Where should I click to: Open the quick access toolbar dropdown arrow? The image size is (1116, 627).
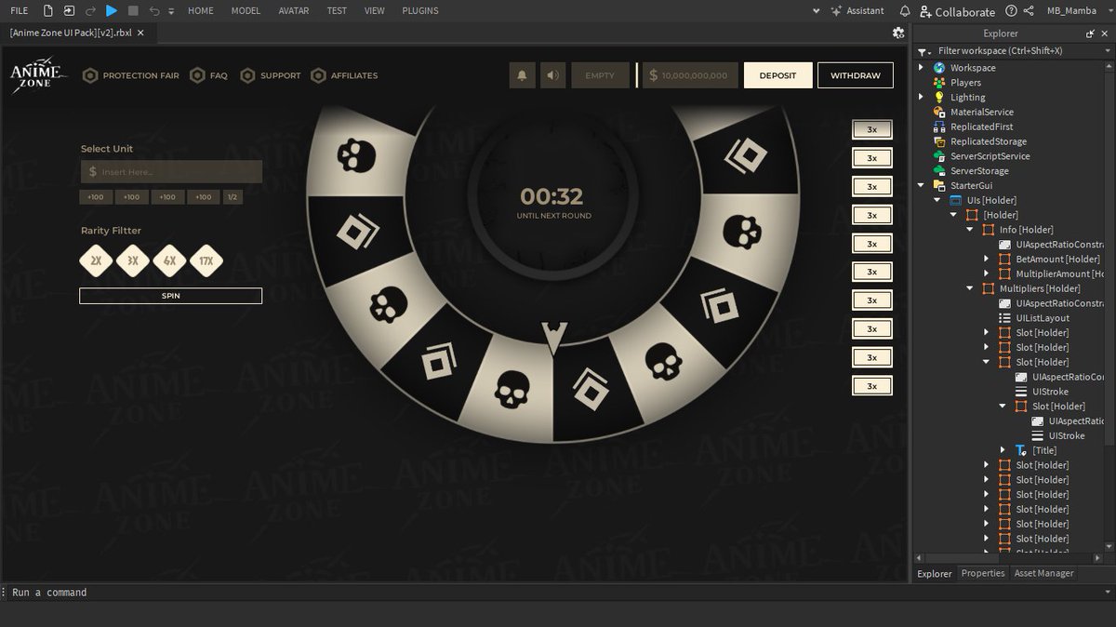172,11
